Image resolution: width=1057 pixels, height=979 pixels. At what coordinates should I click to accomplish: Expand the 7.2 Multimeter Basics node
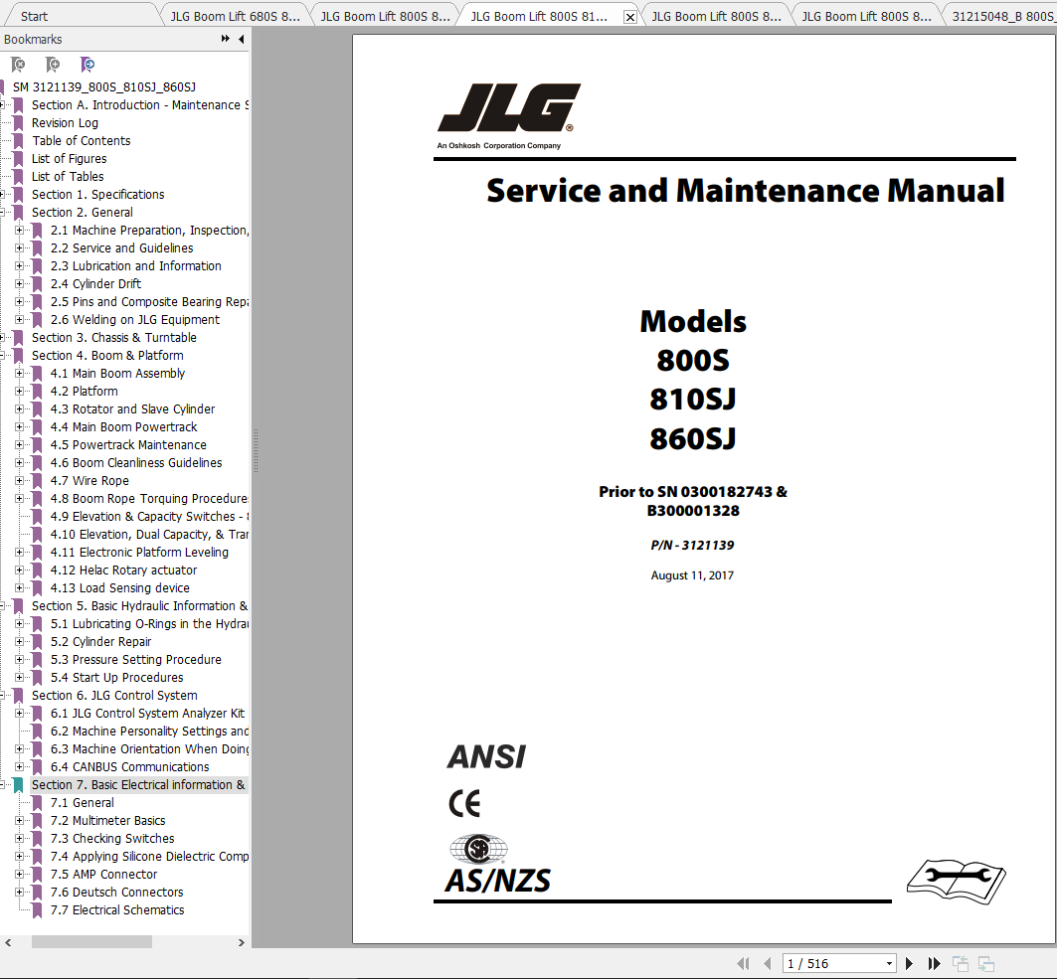pos(20,821)
